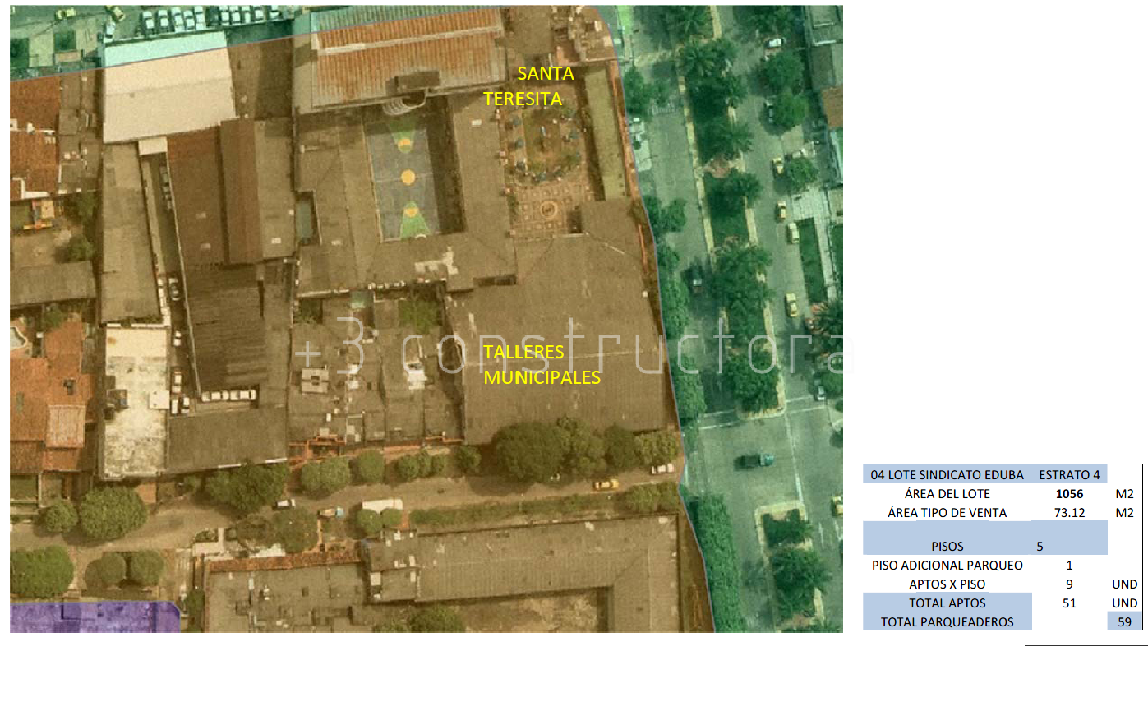Click the 'TALLERES MUNICIPALES' map label

tap(542, 365)
